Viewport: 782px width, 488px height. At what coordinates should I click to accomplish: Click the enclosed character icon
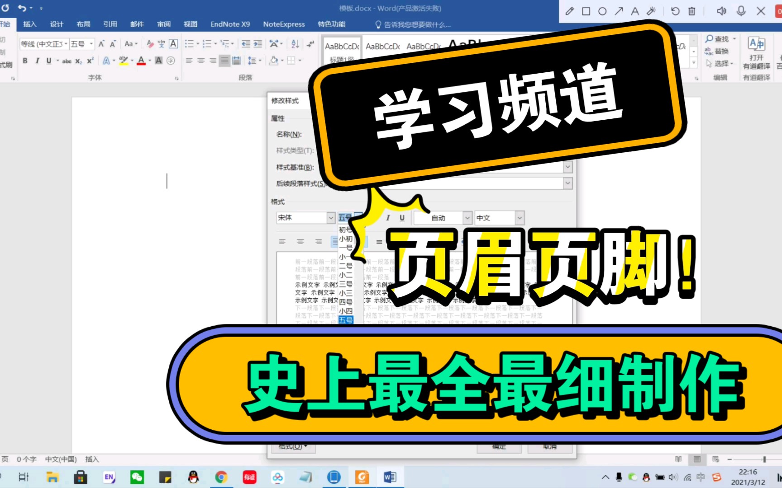click(x=171, y=61)
